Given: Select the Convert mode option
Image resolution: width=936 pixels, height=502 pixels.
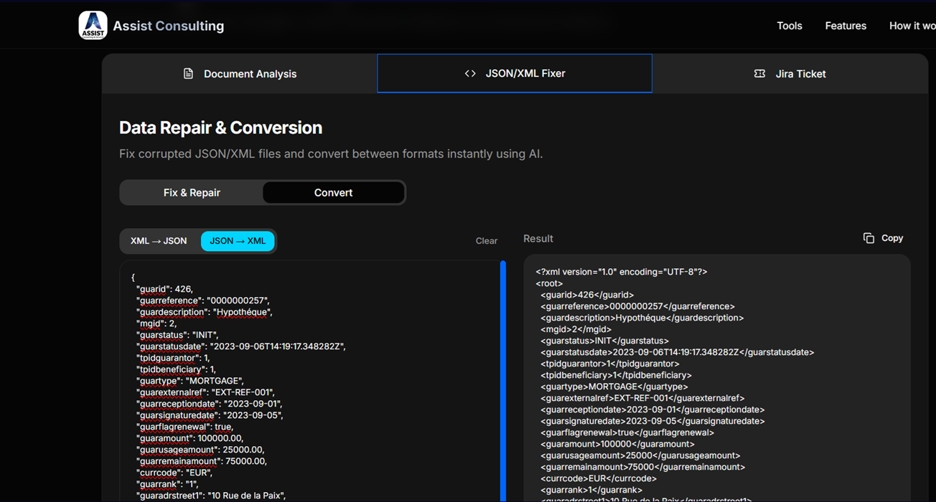Looking at the screenshot, I should (333, 193).
